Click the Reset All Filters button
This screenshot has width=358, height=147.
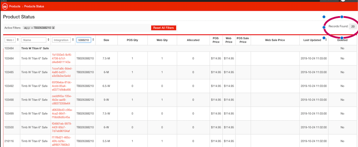point(164,28)
